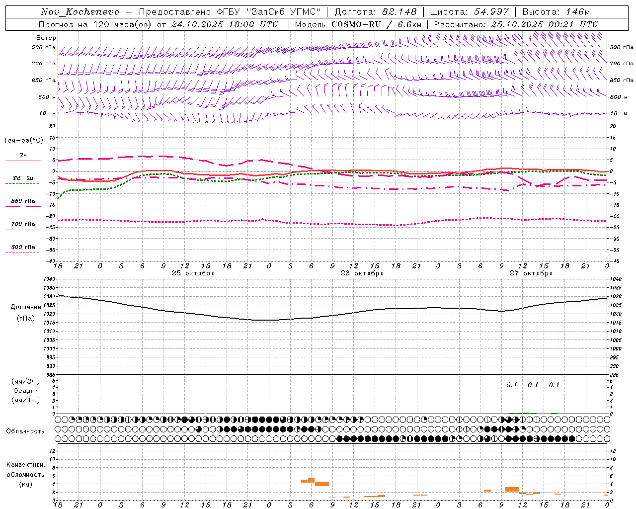Click the "Тем-ра(°C)" temperature label

coord(23,141)
